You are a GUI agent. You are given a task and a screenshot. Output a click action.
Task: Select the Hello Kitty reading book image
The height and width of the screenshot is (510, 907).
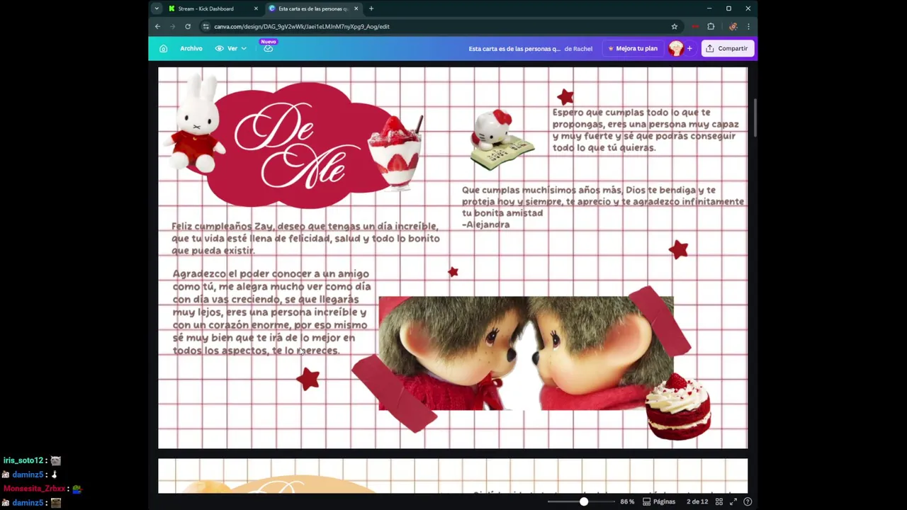[x=501, y=139]
